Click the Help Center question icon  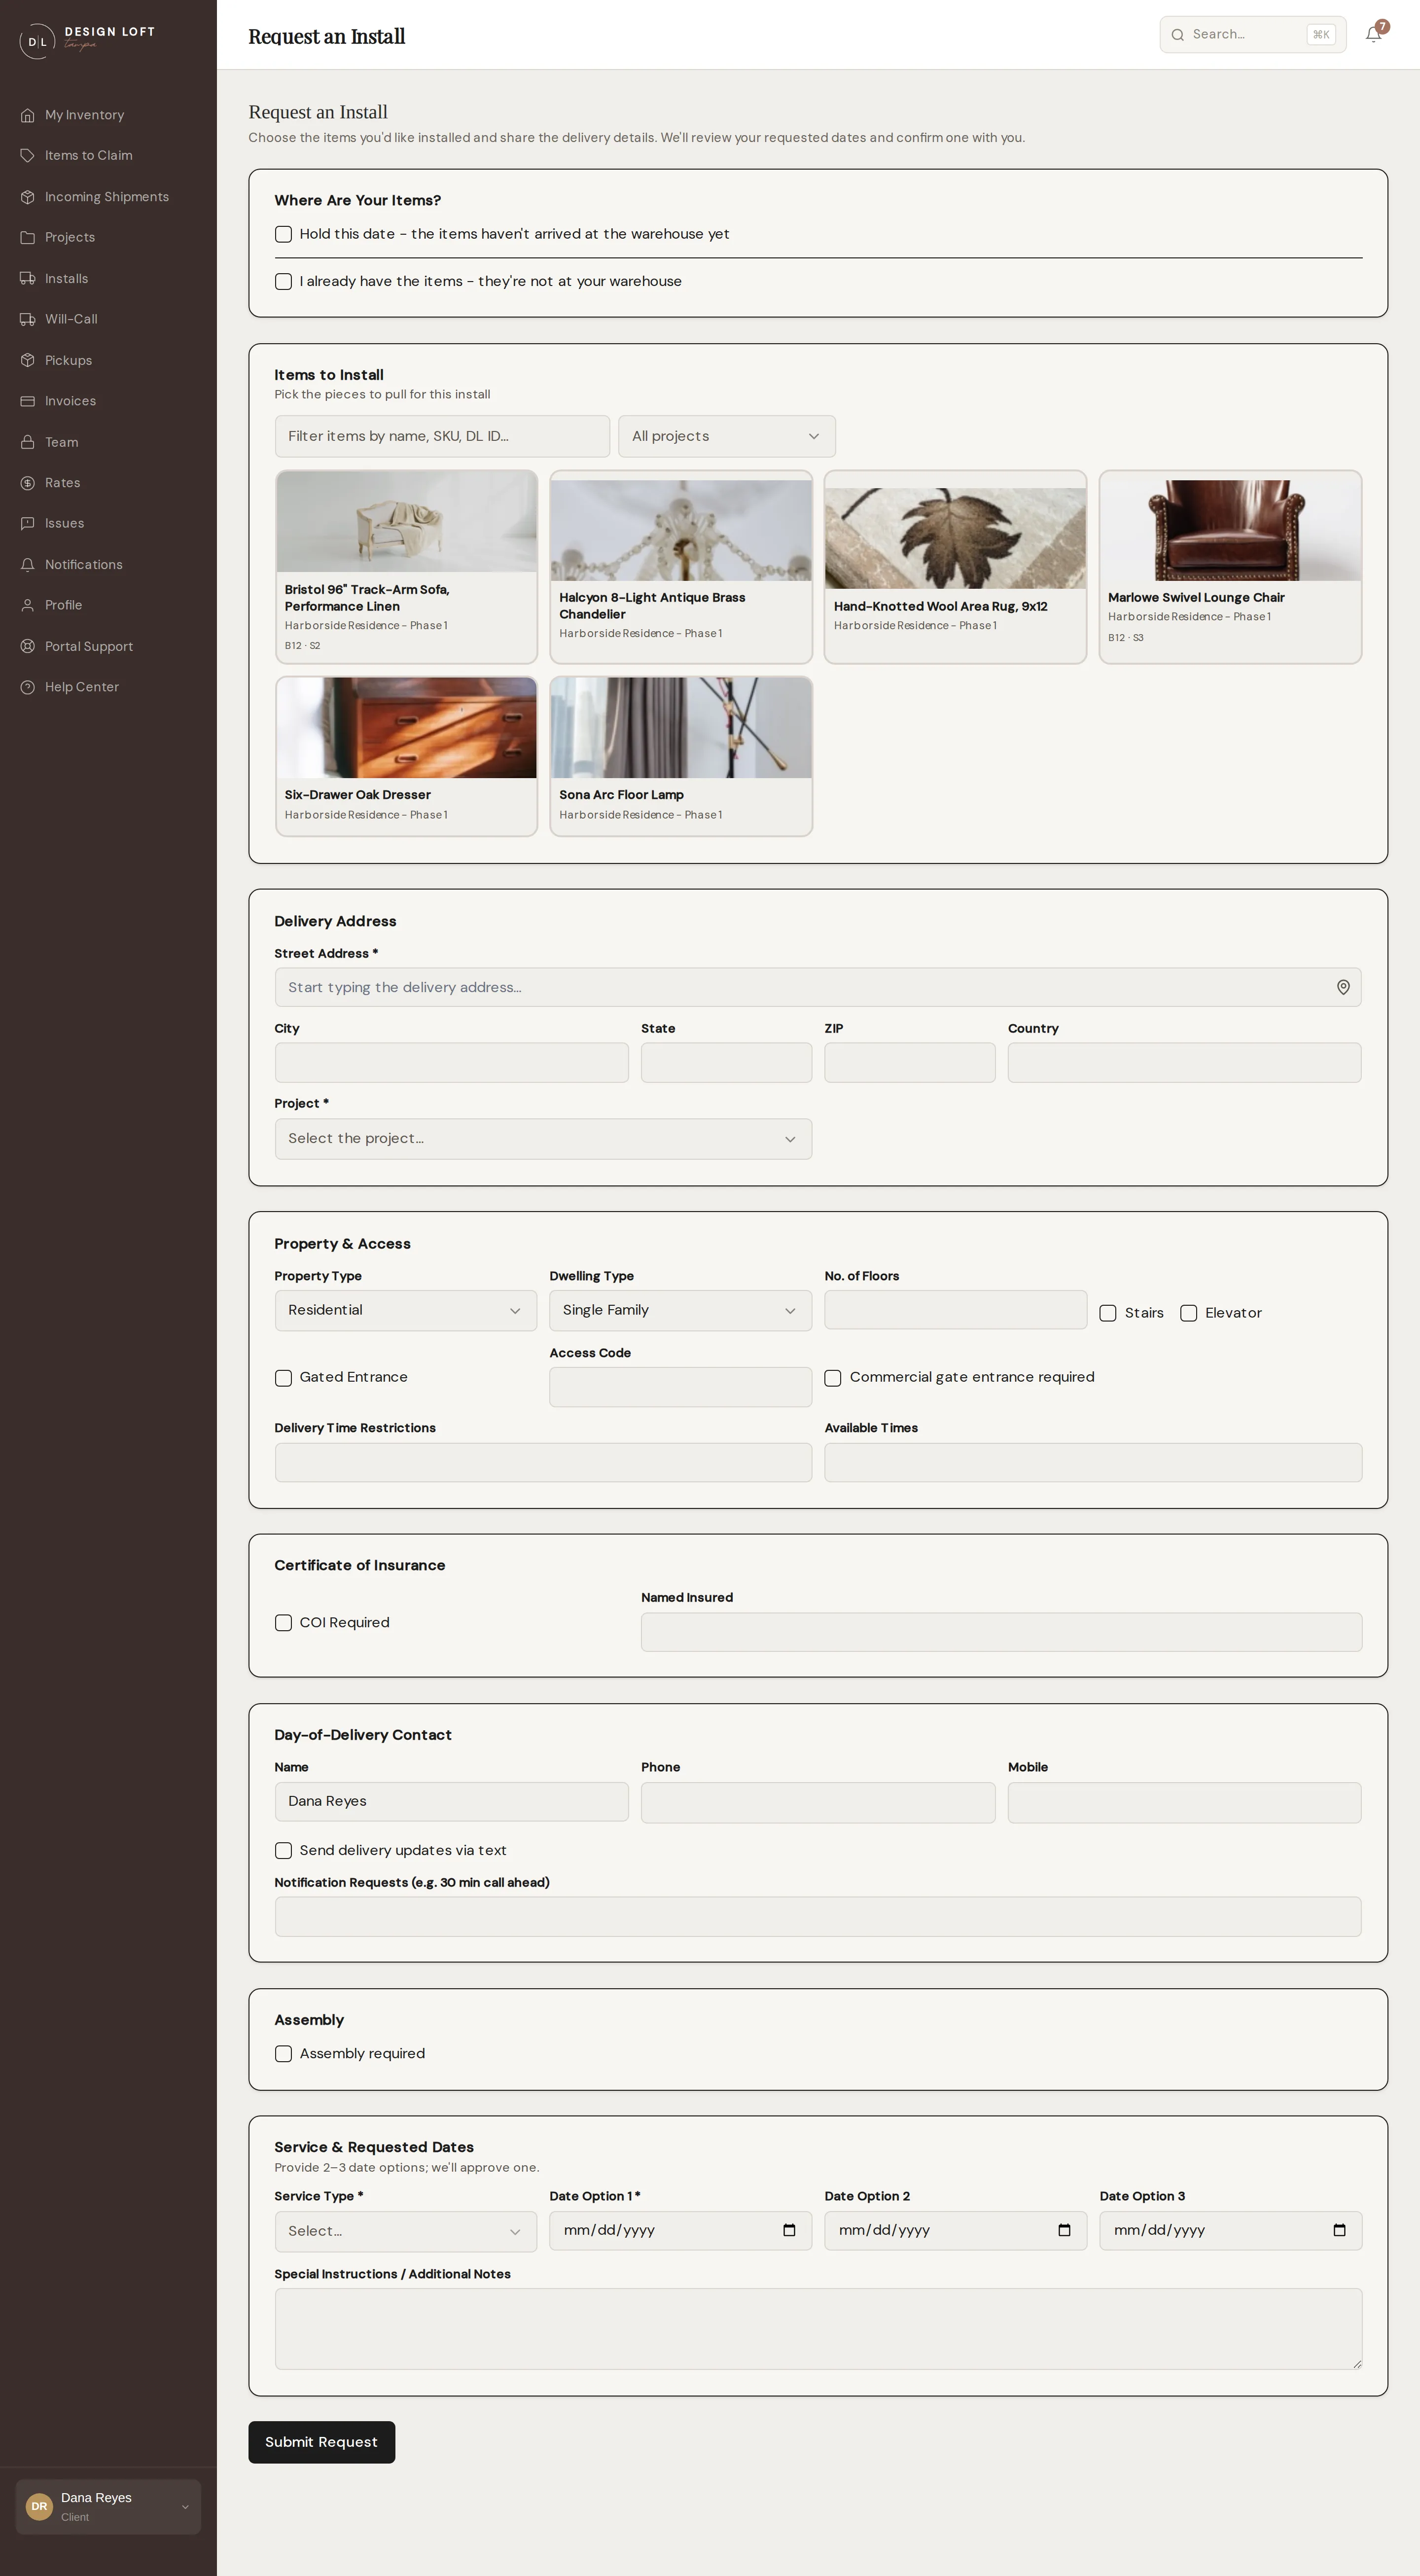(x=28, y=687)
